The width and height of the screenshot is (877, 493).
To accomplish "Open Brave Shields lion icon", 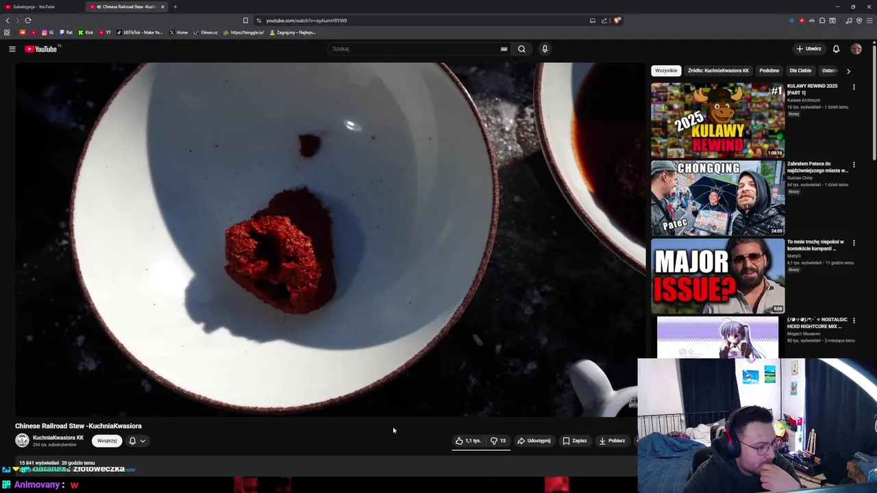I will tap(617, 21).
